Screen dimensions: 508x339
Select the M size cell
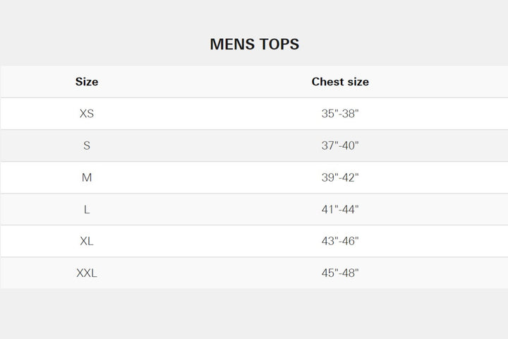click(87, 177)
